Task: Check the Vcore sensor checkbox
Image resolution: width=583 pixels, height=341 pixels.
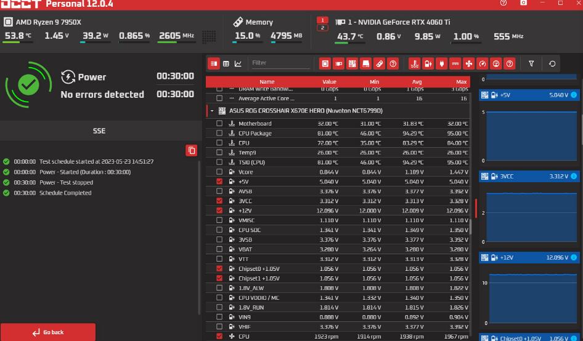Action: coord(219,172)
